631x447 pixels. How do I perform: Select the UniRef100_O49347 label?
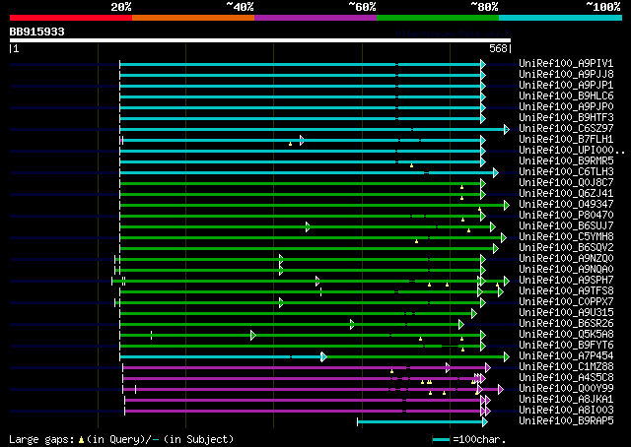point(566,205)
